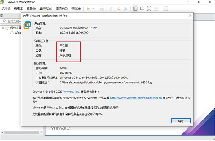Image resolution: width=215 pixels, height=141 pixels.
Task: Close the About VMware Workstation dialog
Action: click(190, 16)
